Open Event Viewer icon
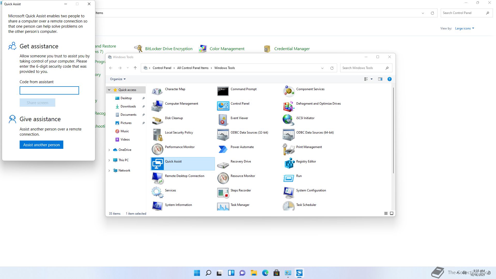 (223, 120)
